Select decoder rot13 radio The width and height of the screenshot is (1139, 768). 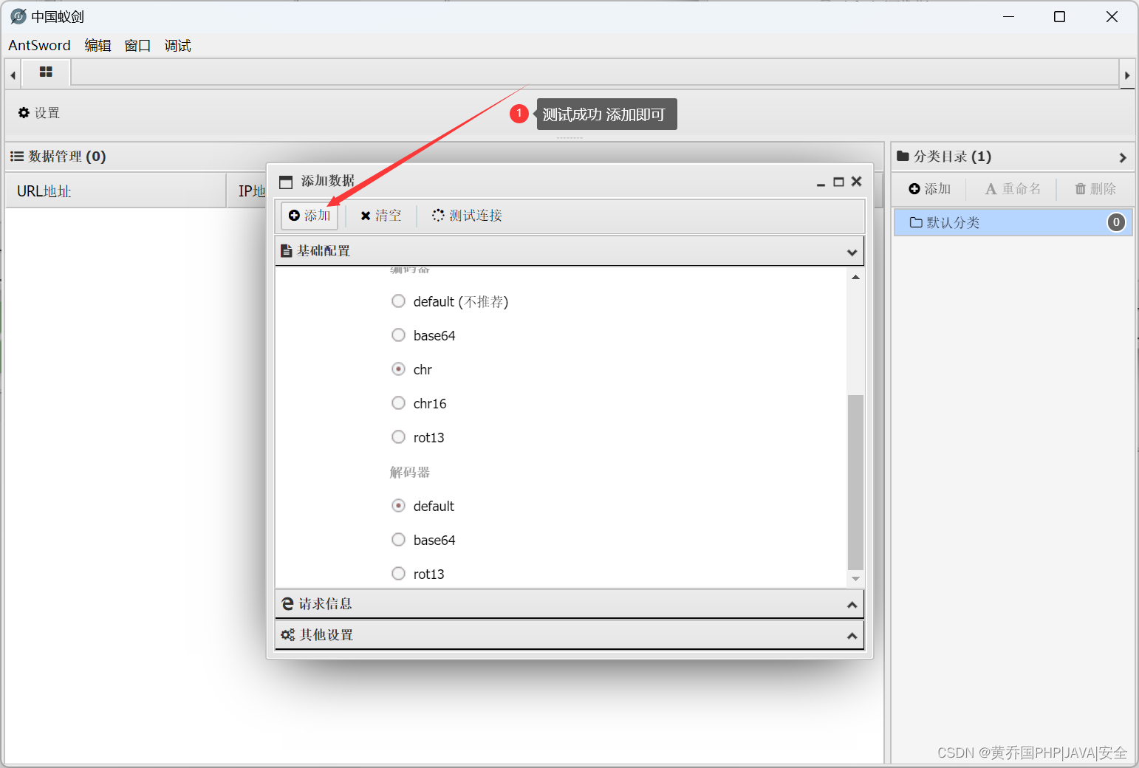[x=398, y=574]
